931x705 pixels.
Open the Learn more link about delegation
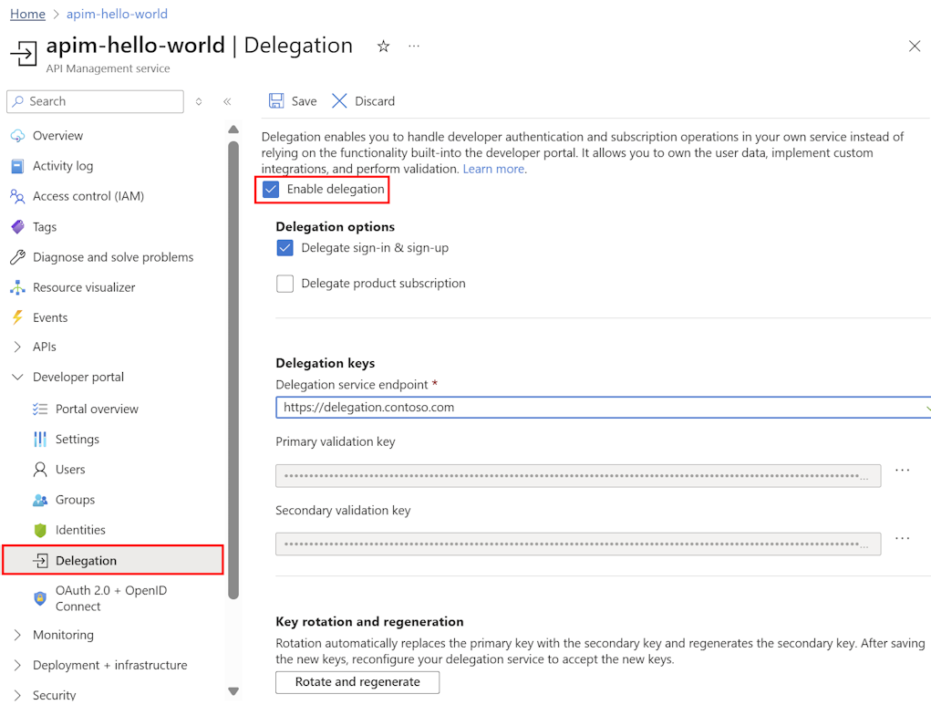coord(493,168)
